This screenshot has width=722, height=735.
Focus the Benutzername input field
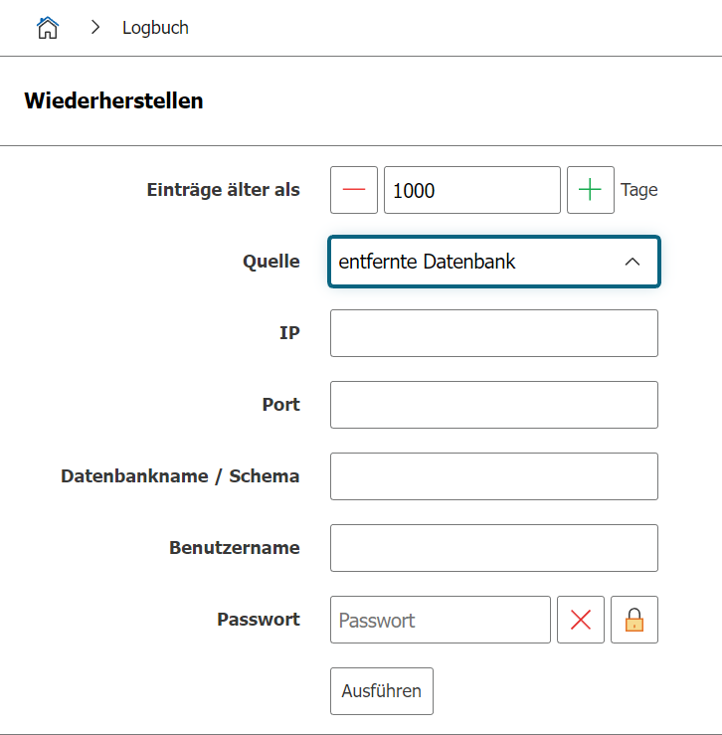point(494,548)
